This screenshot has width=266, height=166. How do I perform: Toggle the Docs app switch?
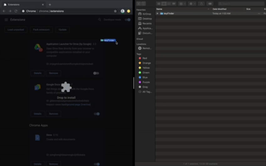[x=97, y=164]
